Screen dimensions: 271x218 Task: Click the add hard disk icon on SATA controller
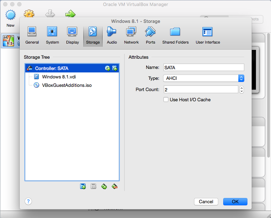click(115, 68)
